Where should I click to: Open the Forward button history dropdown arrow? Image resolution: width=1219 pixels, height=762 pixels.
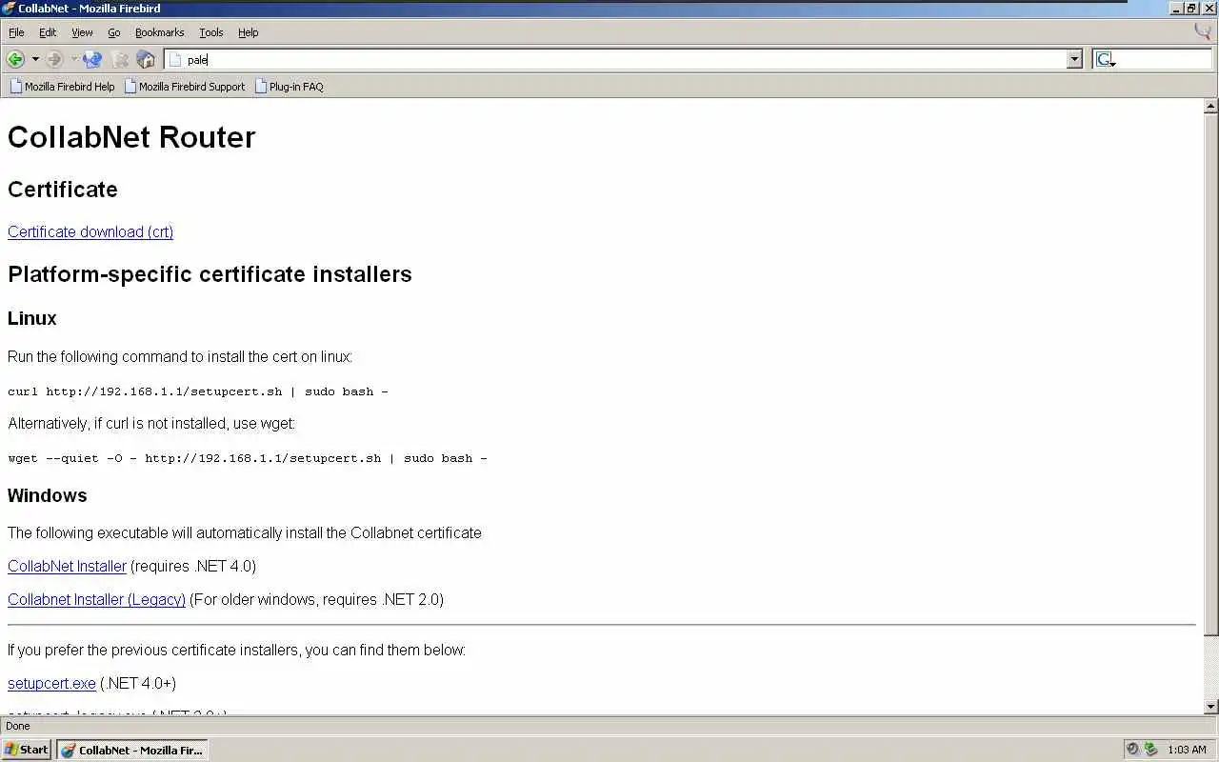click(x=73, y=59)
